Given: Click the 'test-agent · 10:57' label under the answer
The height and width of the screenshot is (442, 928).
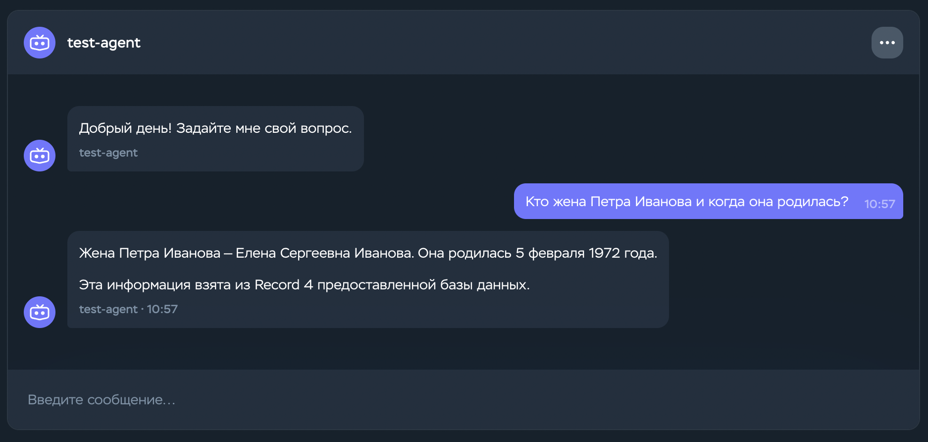Looking at the screenshot, I should (x=128, y=309).
